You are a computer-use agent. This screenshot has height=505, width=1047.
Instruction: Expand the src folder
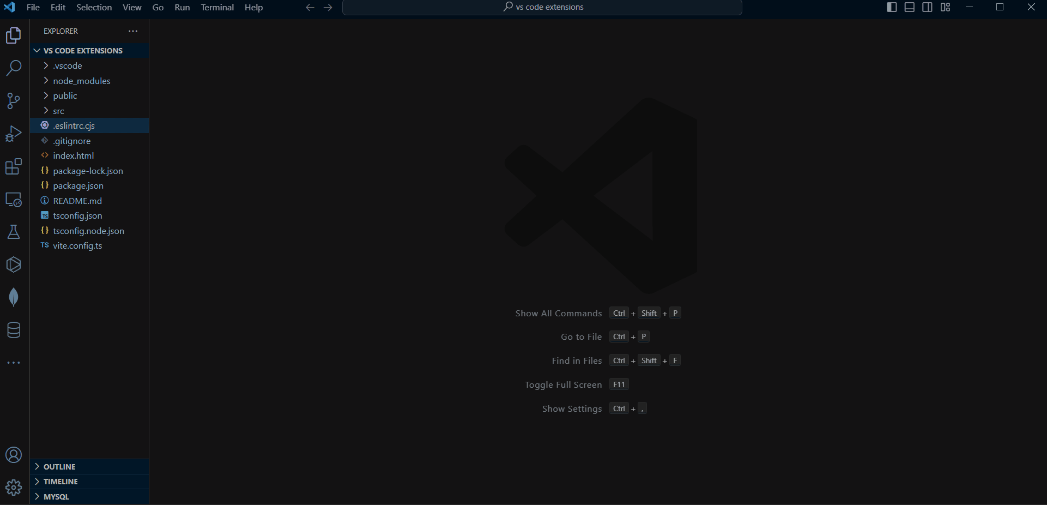click(x=89, y=111)
